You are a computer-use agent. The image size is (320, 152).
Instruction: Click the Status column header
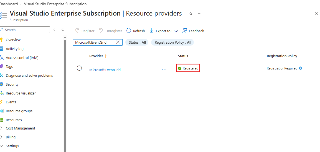coord(183,56)
